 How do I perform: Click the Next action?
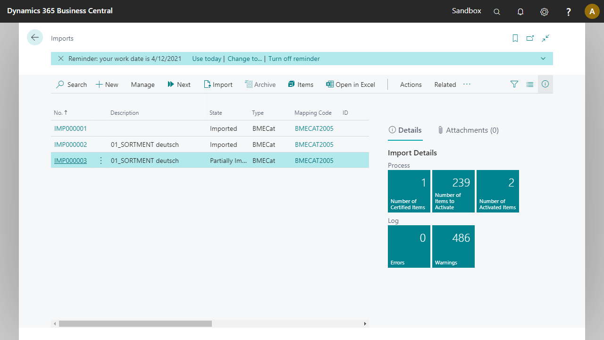click(x=179, y=85)
